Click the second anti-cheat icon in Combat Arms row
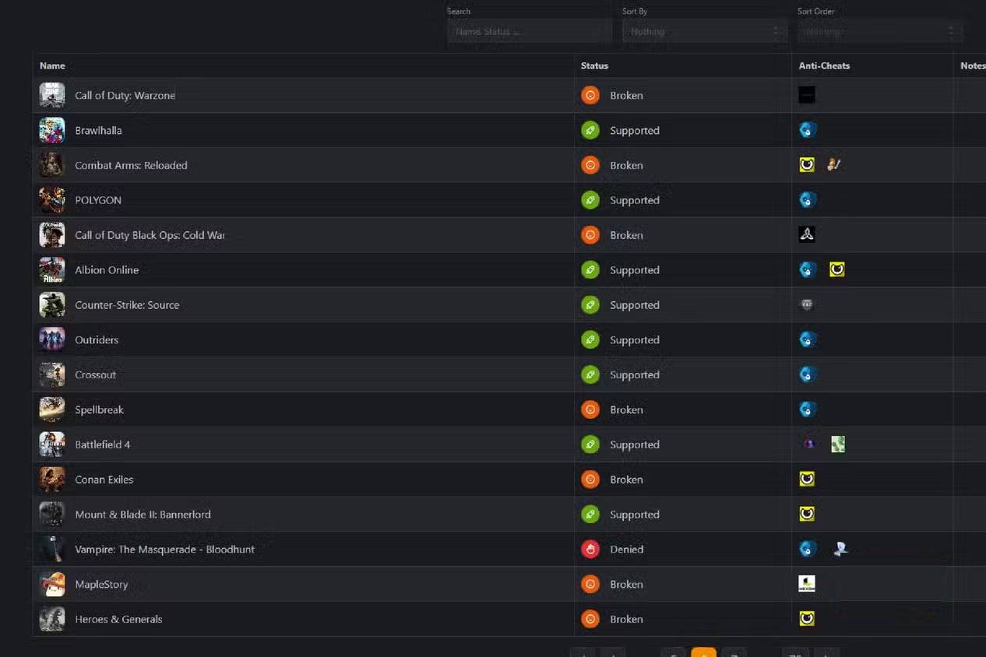Image resolution: width=986 pixels, height=657 pixels. tap(833, 165)
